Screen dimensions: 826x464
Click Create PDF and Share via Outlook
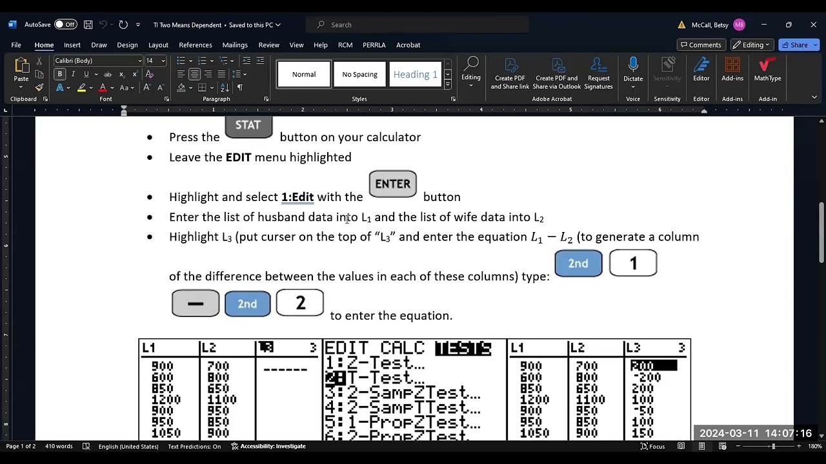556,73
